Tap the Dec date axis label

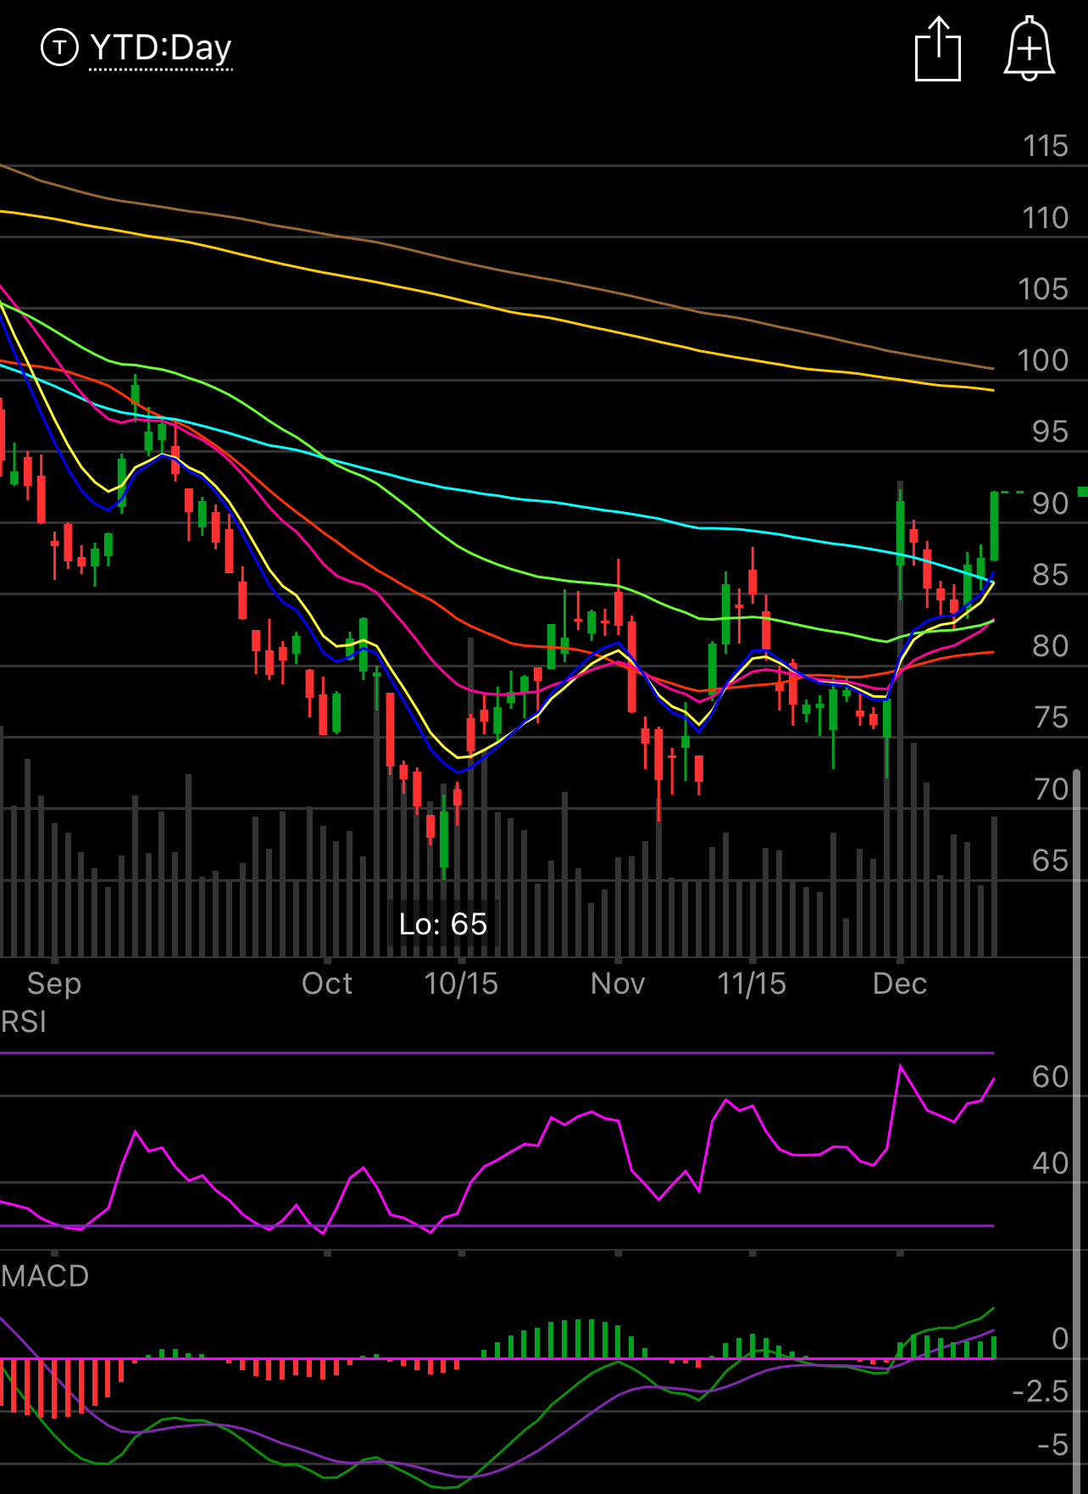tap(900, 984)
